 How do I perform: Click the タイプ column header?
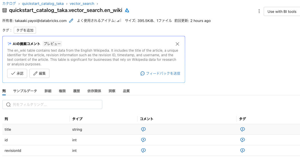tap(77, 119)
